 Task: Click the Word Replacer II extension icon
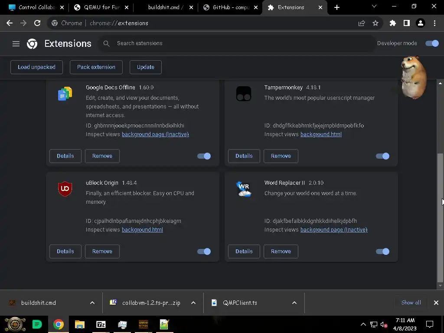point(244,189)
